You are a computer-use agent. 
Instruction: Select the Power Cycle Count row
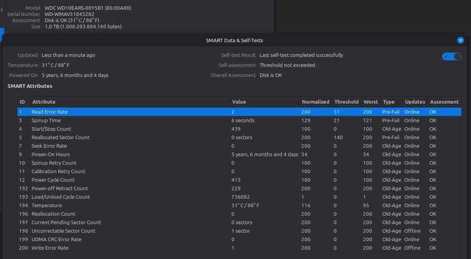[x=239, y=180]
